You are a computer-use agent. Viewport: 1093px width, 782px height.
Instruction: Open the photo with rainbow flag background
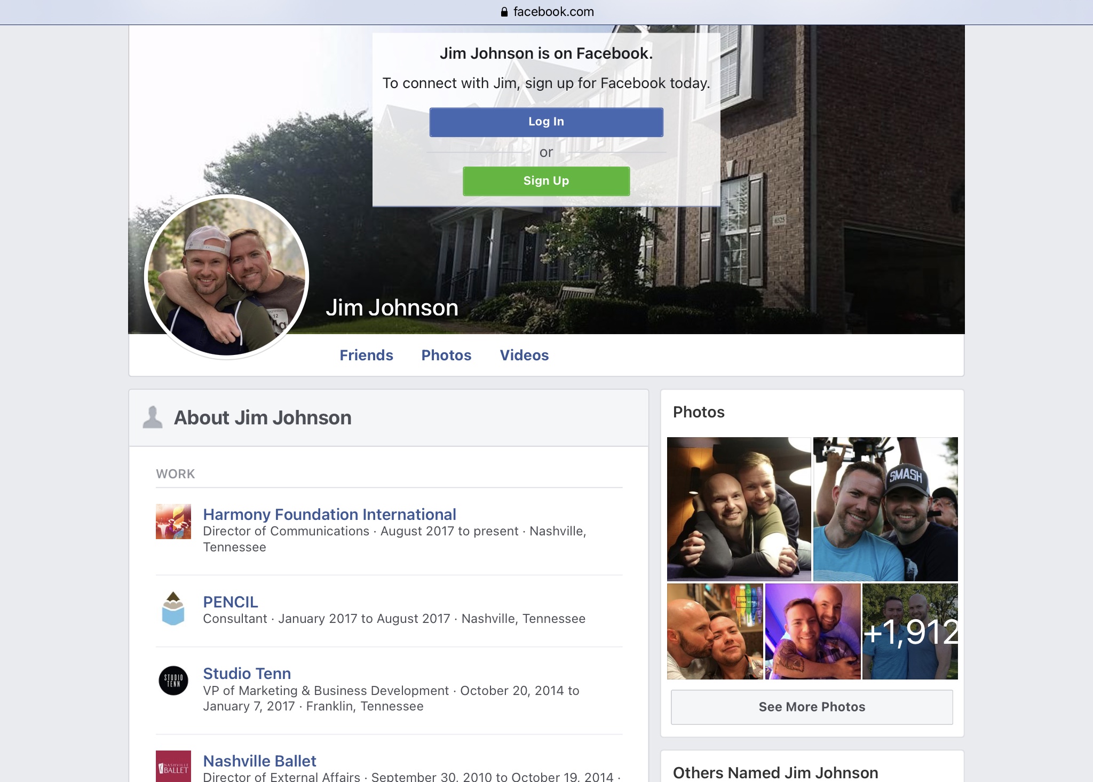tap(715, 631)
